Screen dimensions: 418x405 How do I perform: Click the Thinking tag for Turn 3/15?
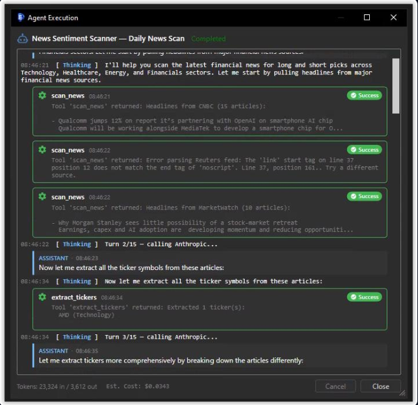coord(77,337)
